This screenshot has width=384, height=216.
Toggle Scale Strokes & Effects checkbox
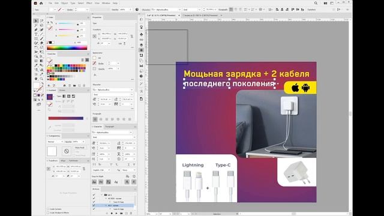click(x=48, y=212)
